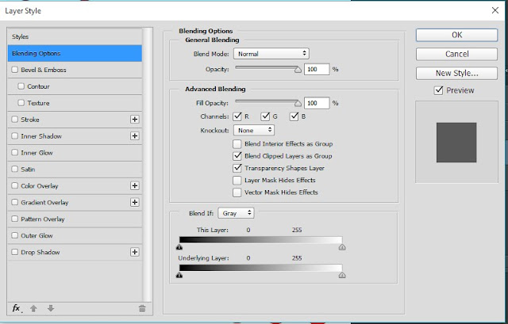Viewport: 508px width, 324px height.
Task: Enable the Inner Shadow checkbox
Action: pyautogui.click(x=14, y=135)
